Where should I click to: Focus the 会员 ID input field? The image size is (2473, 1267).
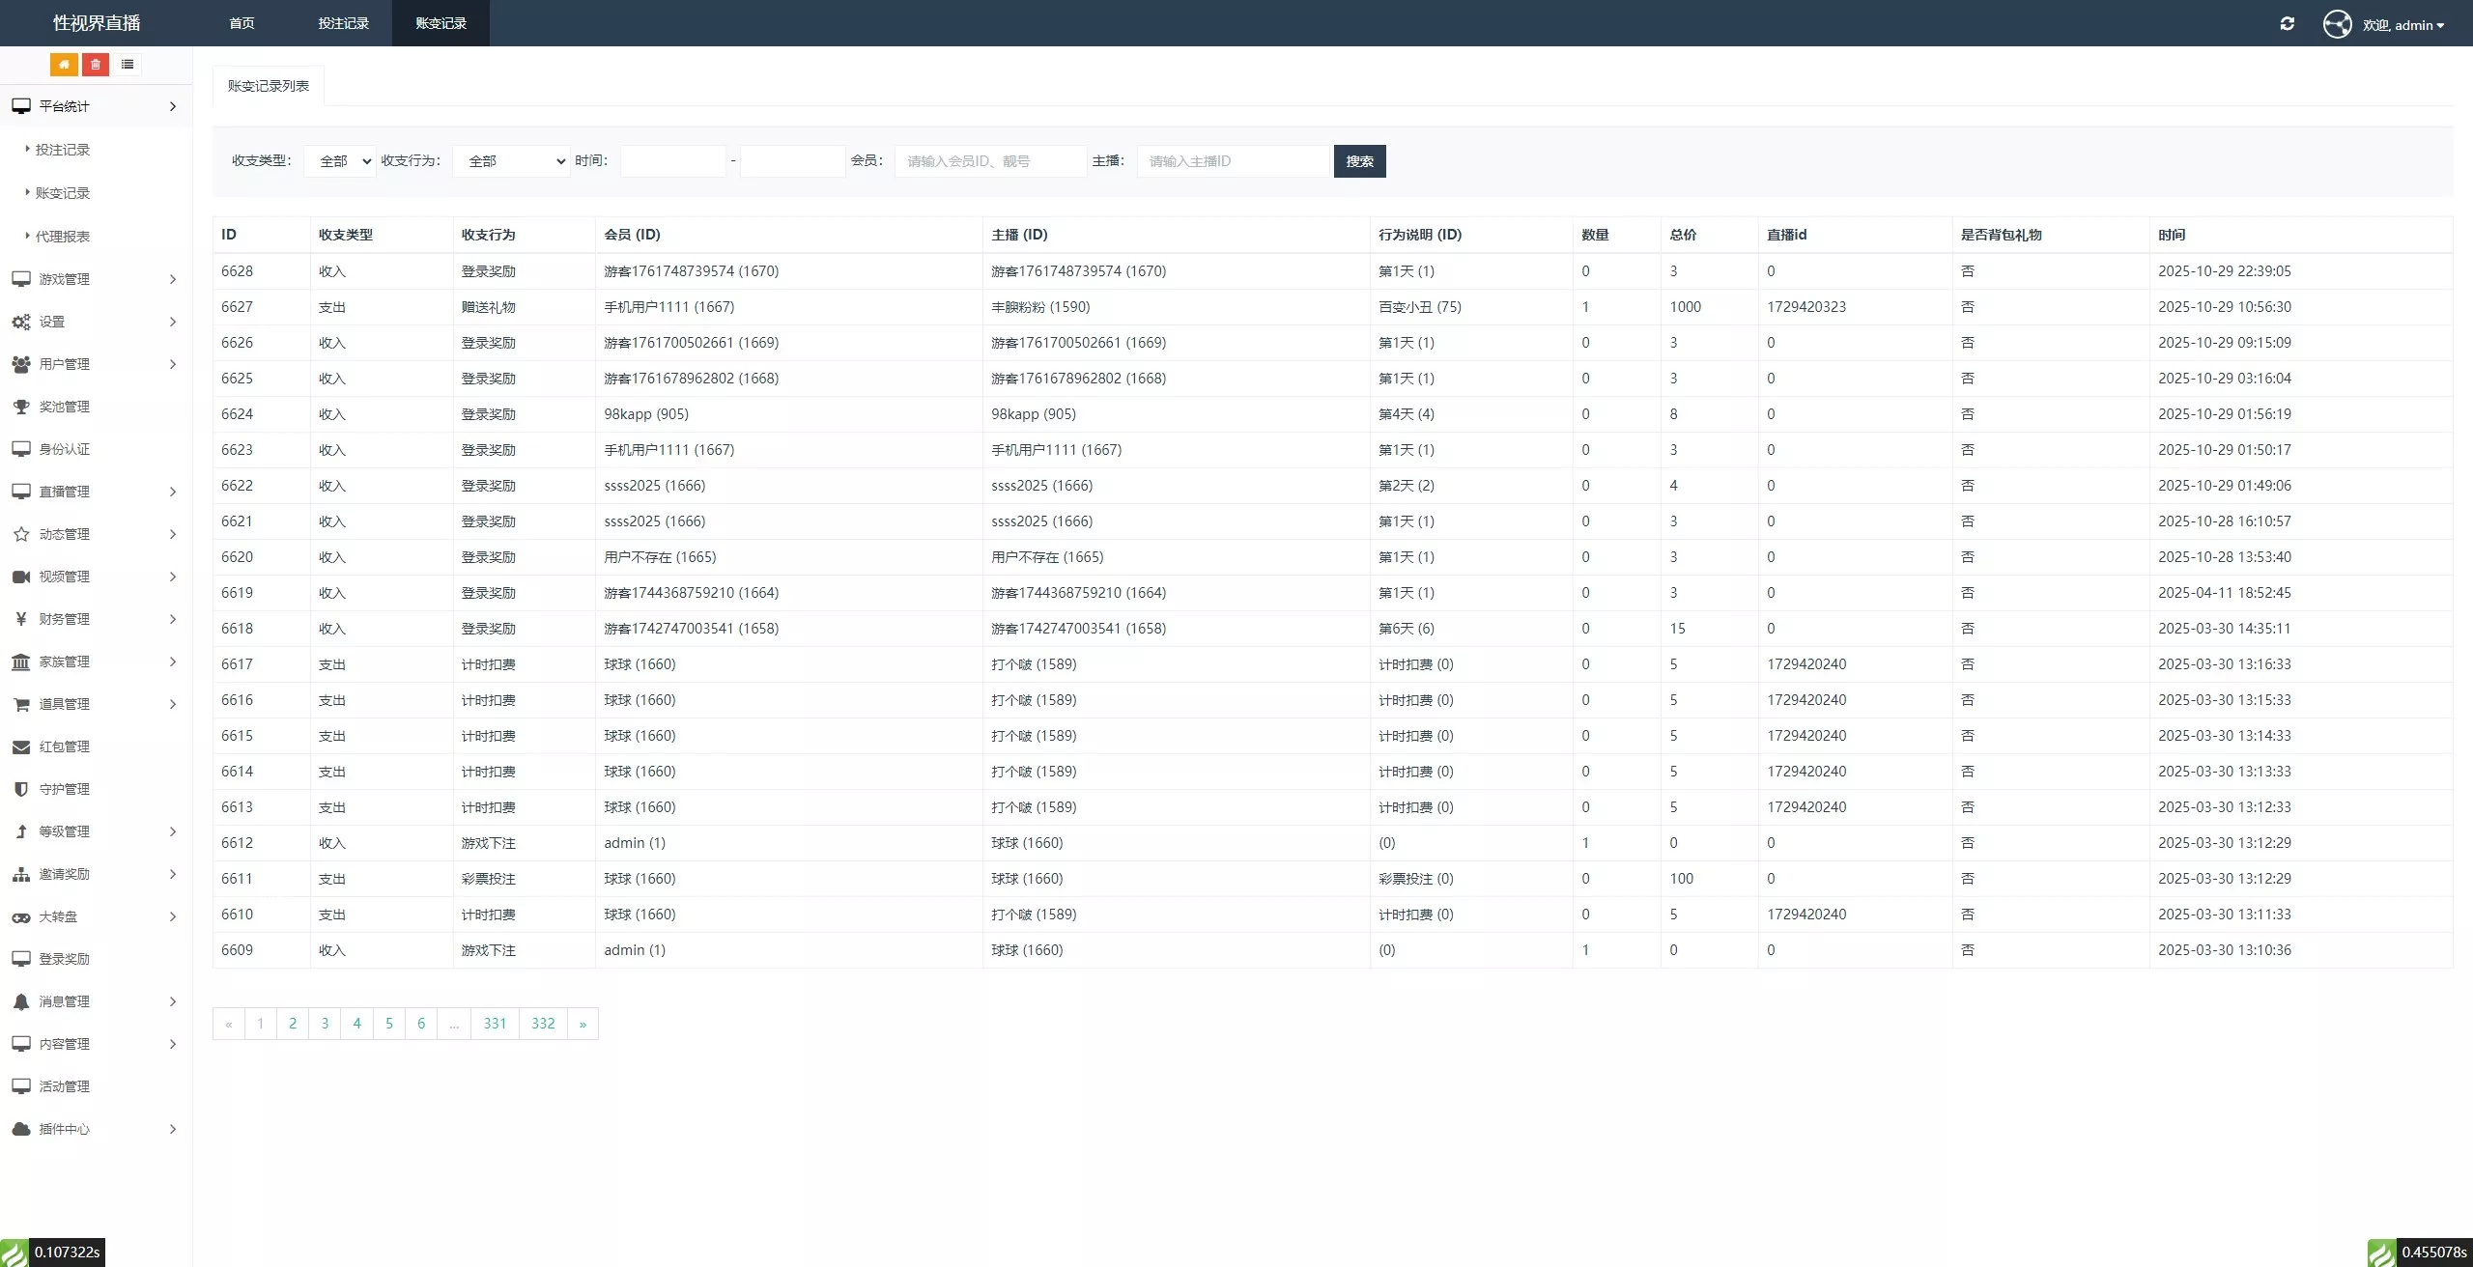[990, 161]
